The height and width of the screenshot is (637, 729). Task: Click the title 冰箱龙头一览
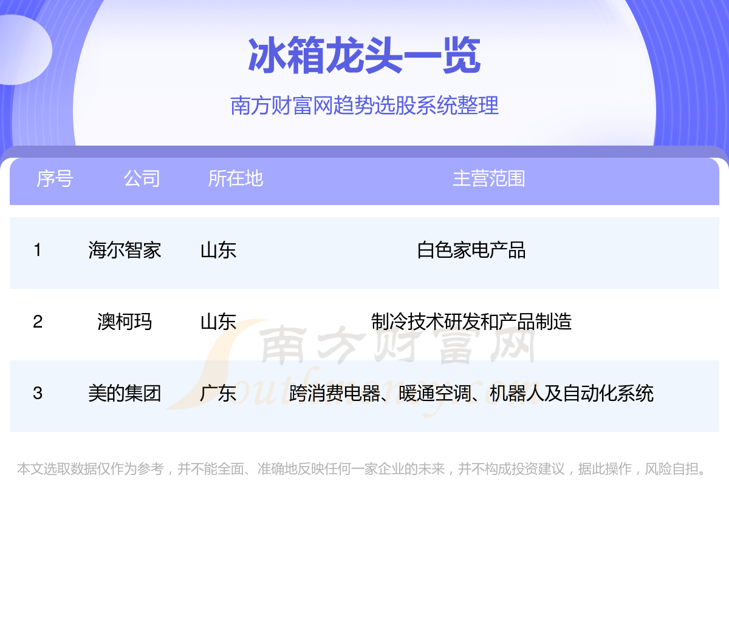point(364,56)
